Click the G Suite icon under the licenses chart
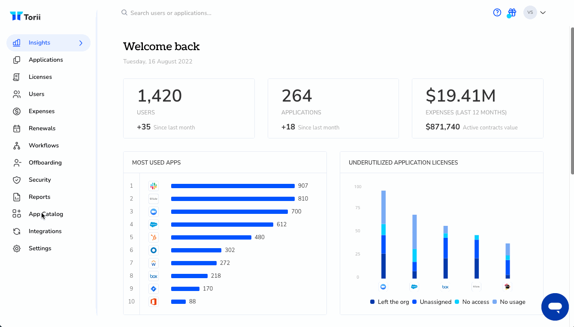The height and width of the screenshot is (327, 574). coord(476,287)
